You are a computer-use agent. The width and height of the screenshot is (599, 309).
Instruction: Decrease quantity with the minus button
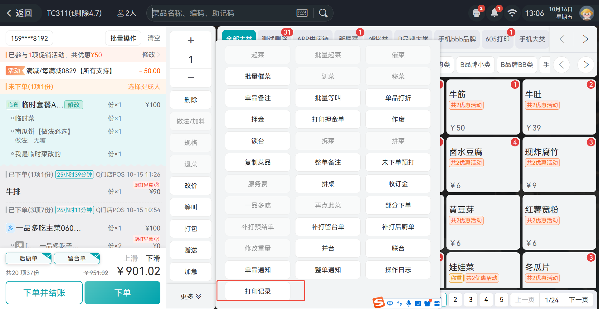click(191, 78)
